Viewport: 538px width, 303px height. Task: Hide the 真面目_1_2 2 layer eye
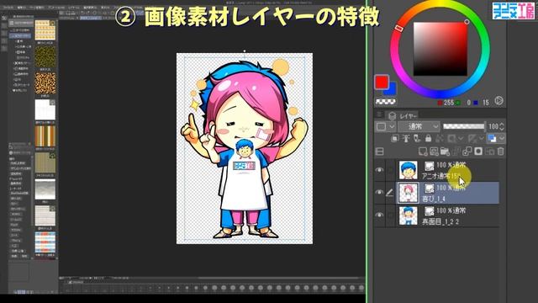click(x=379, y=215)
